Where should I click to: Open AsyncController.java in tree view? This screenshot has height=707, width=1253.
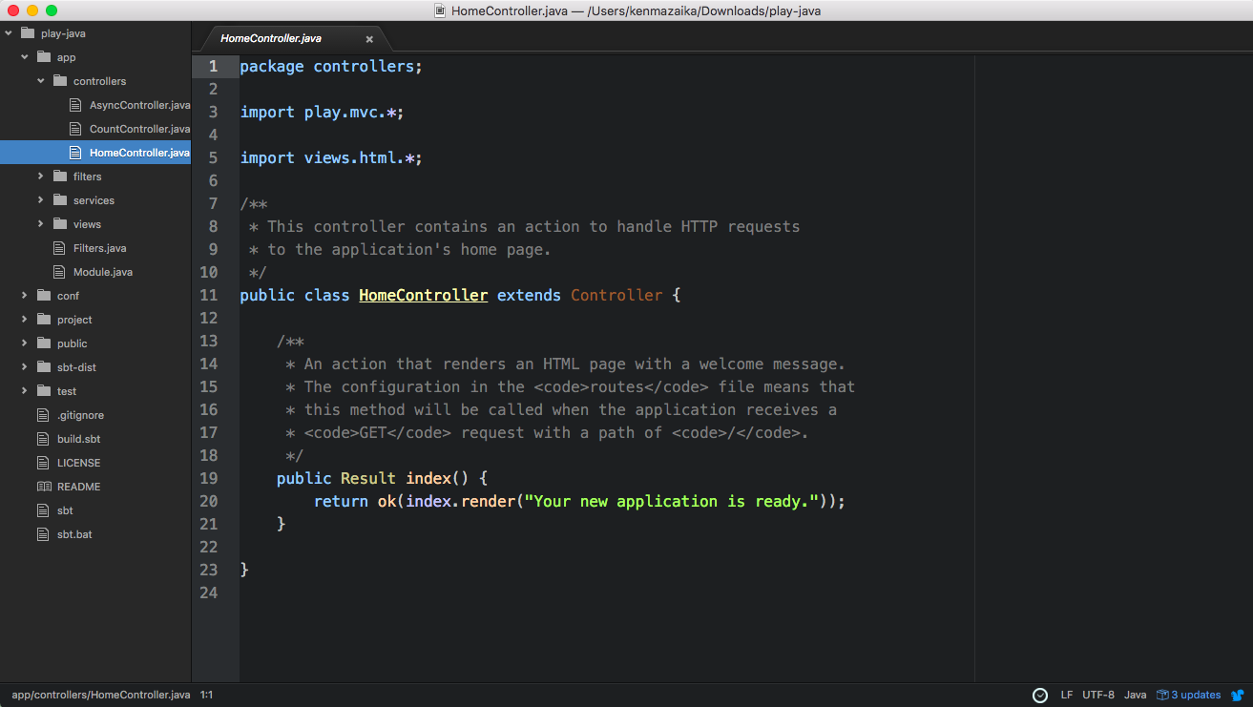tap(139, 105)
